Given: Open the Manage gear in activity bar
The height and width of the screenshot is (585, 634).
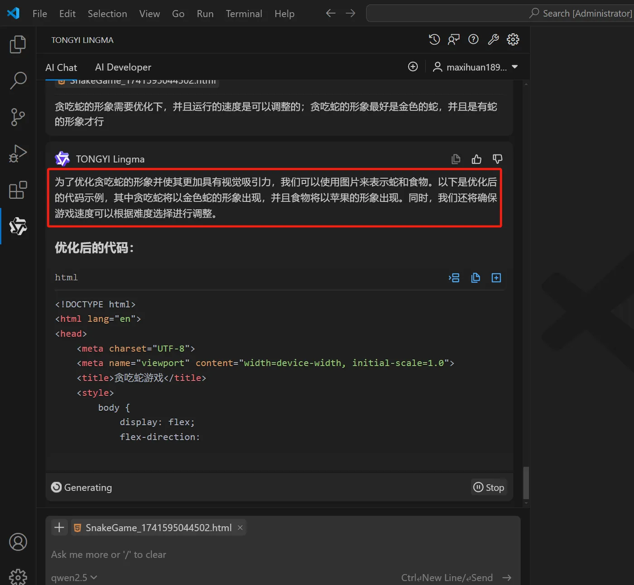Looking at the screenshot, I should point(18,577).
